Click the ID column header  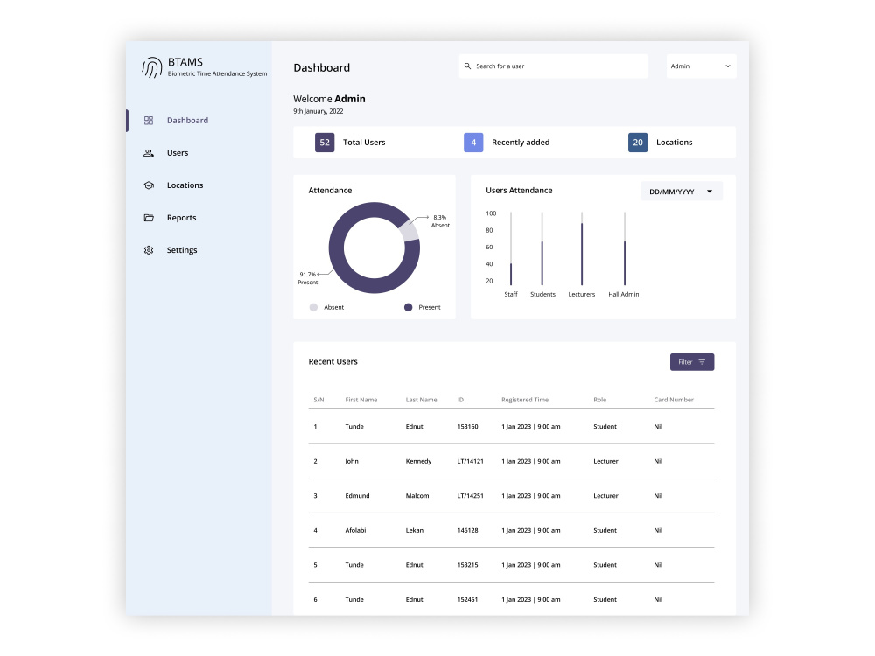point(460,400)
